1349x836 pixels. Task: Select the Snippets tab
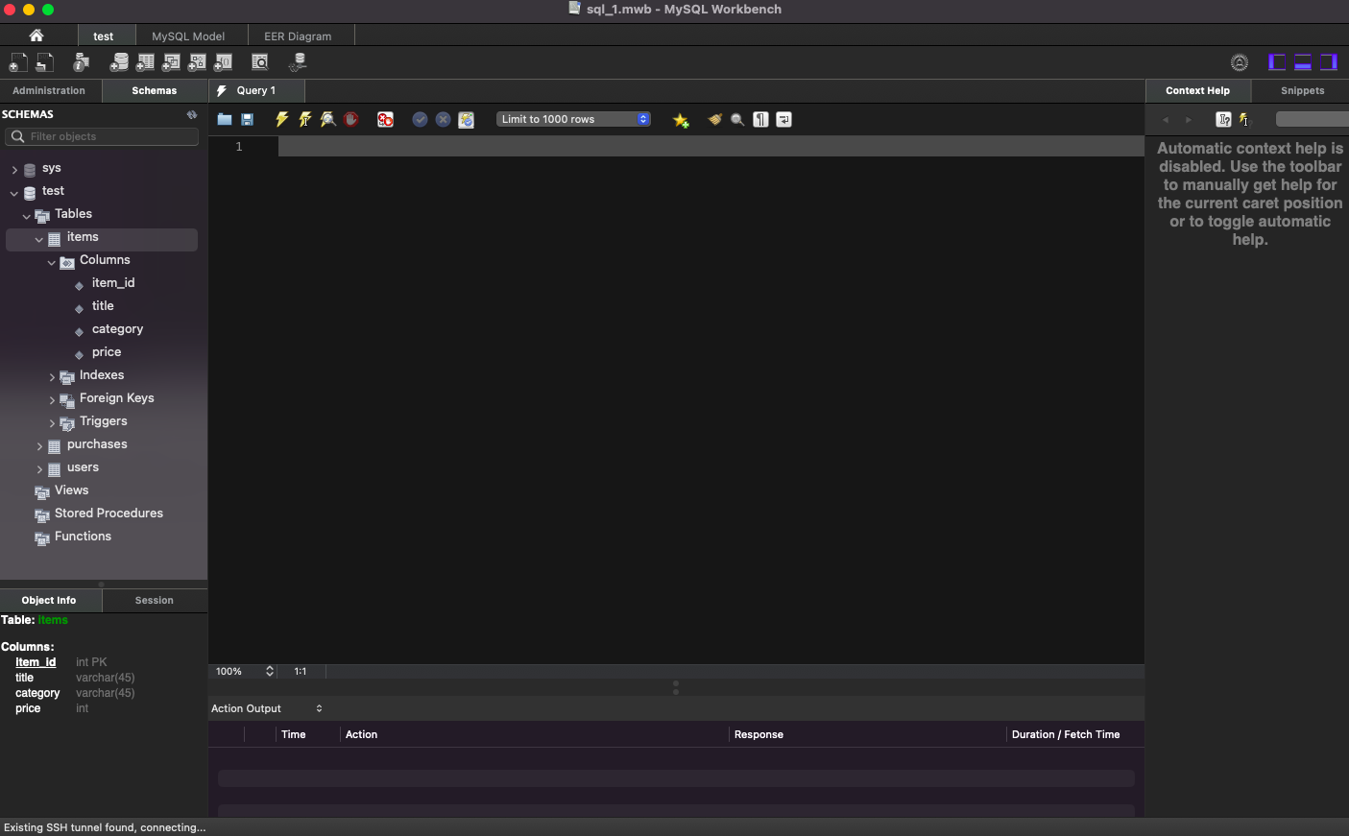1302,90
